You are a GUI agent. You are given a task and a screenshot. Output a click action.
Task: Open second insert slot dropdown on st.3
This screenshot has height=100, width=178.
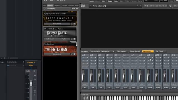(101, 61)
